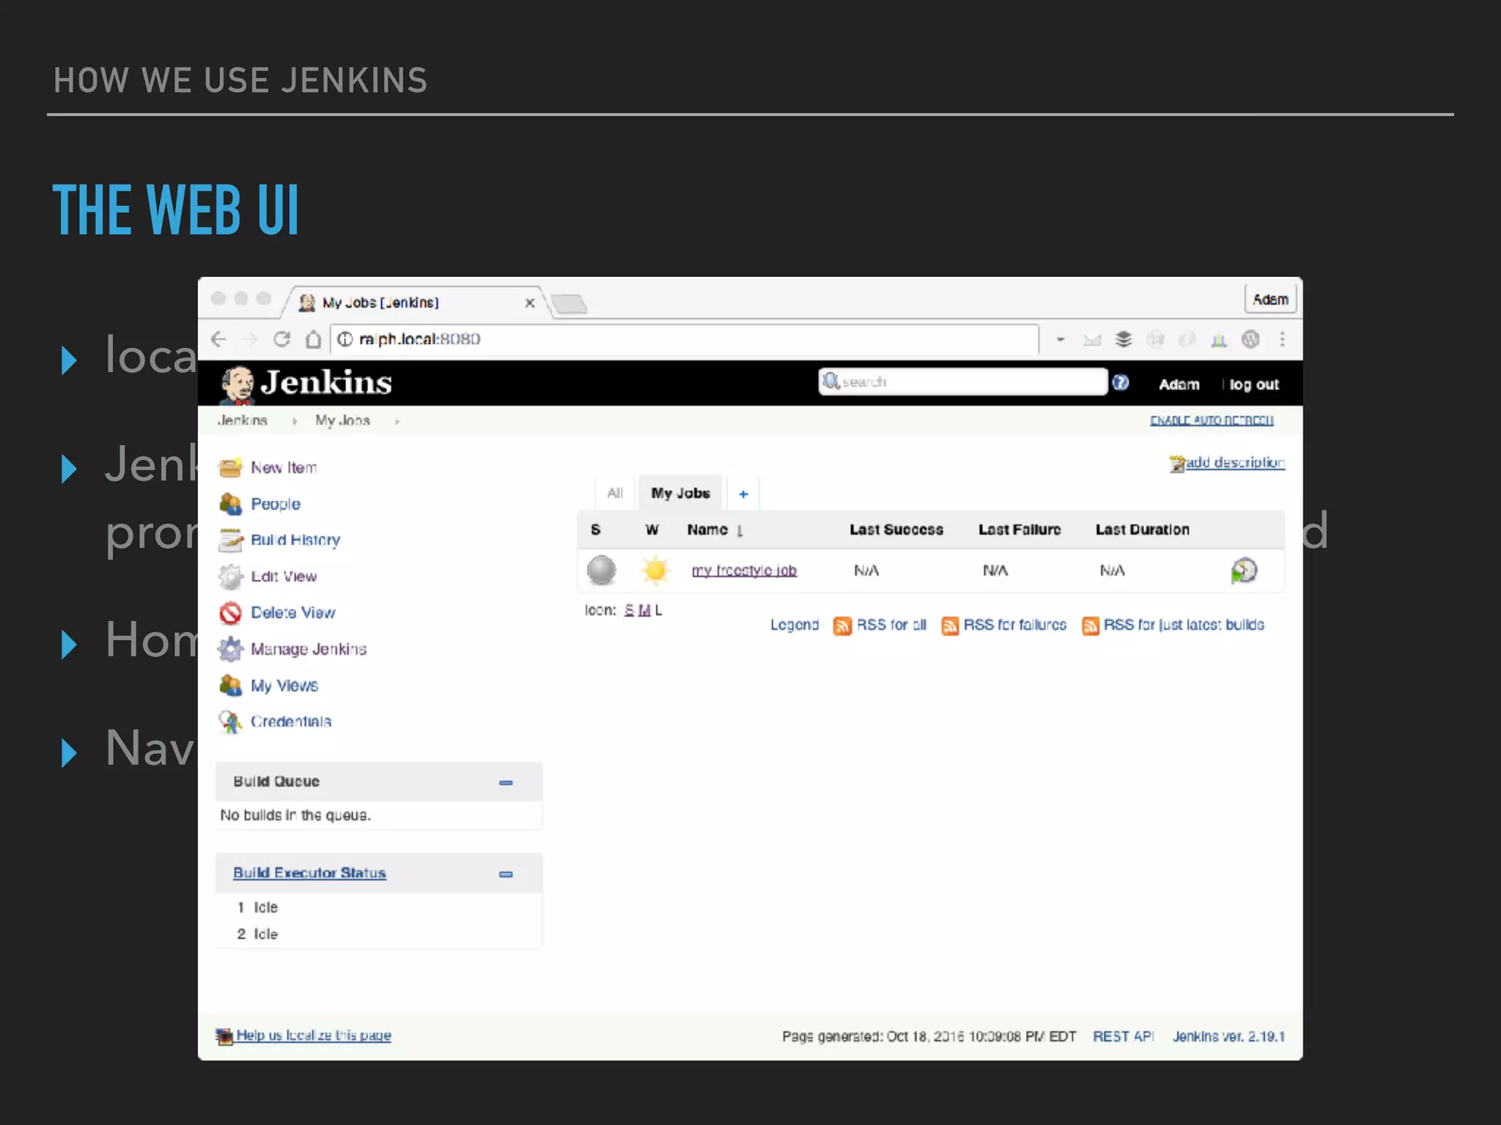Click the Edit View gear icon
The image size is (1501, 1125).
pyautogui.click(x=230, y=576)
